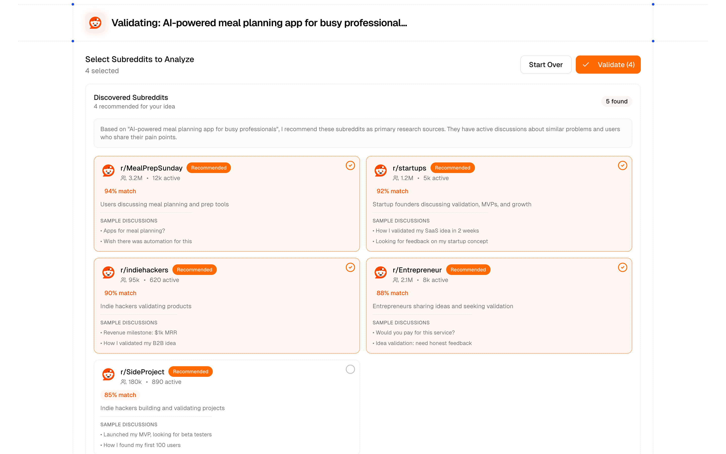Viewport: 726px width, 454px height.
Task: Click the 5 found badge
Action: pyautogui.click(x=617, y=101)
